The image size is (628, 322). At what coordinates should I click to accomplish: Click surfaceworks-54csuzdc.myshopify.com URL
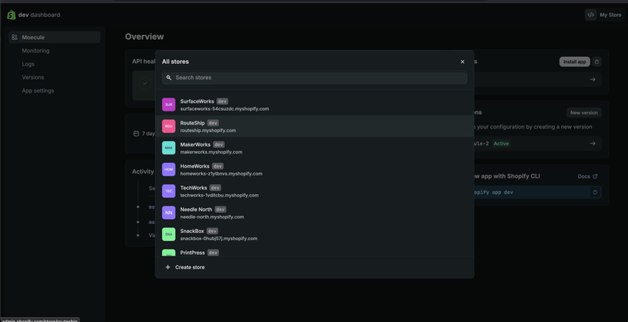pyautogui.click(x=224, y=108)
